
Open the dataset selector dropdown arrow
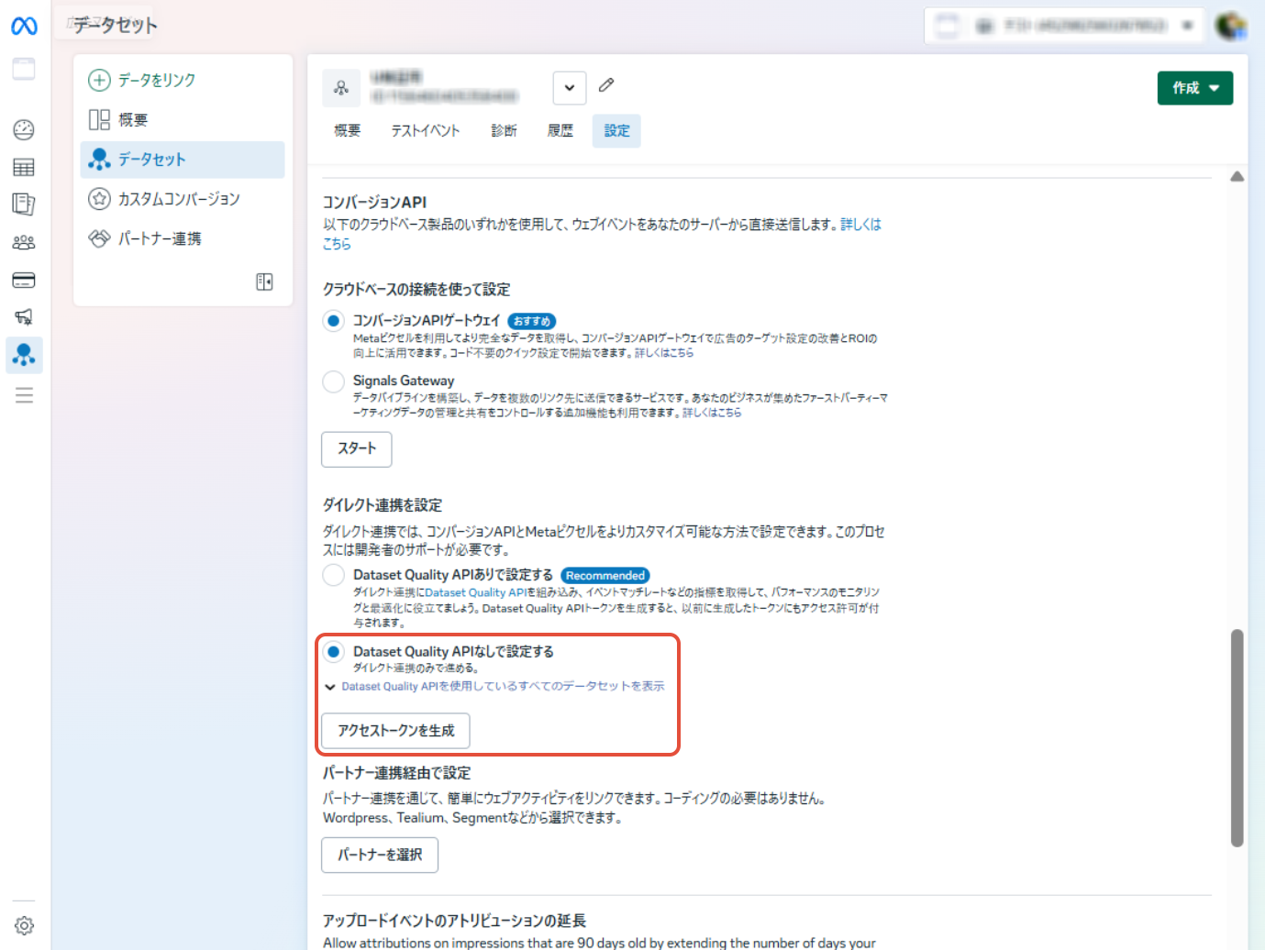570,88
